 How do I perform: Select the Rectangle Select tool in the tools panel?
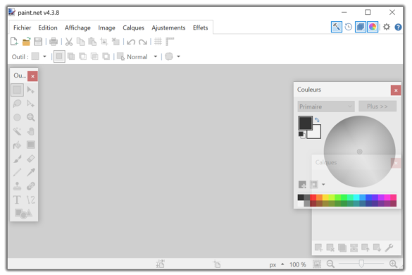coord(17,90)
